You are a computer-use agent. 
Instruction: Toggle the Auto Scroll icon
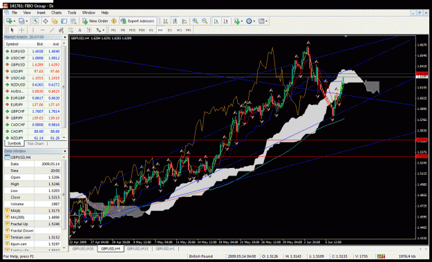click(216, 21)
